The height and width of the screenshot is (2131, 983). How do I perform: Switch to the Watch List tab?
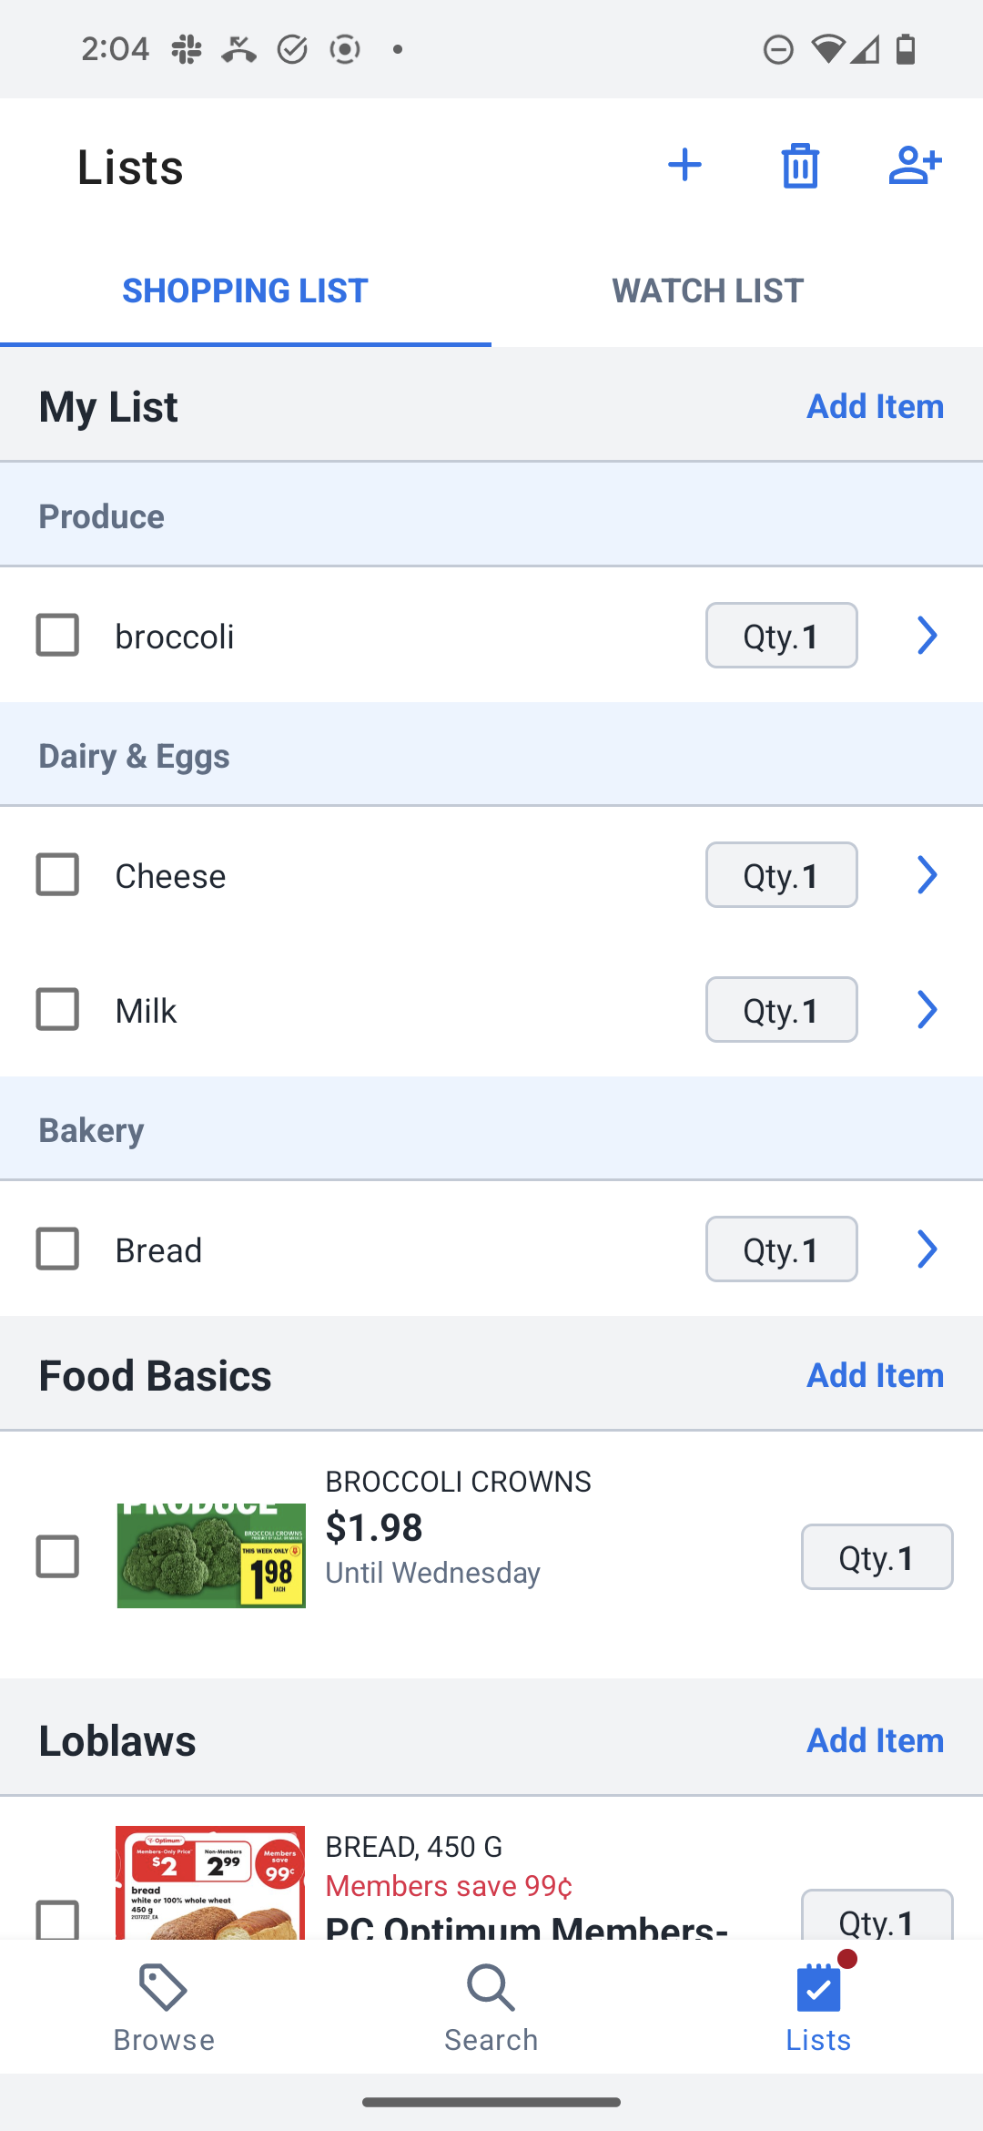(x=708, y=291)
